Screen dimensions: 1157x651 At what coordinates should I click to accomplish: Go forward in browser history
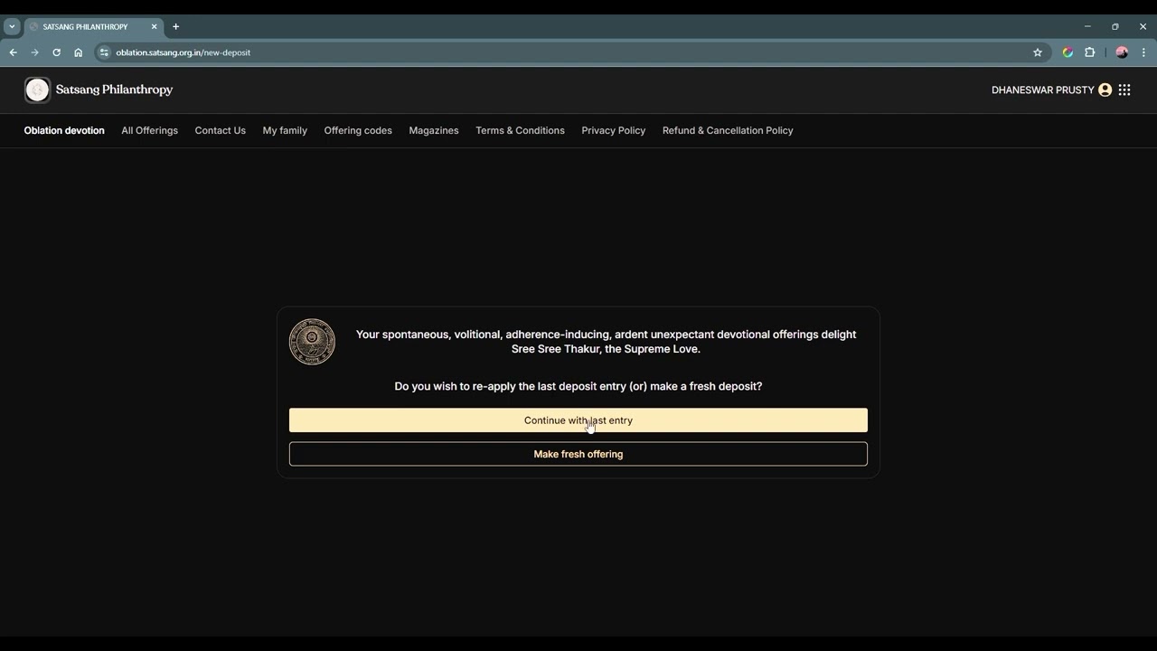34,52
